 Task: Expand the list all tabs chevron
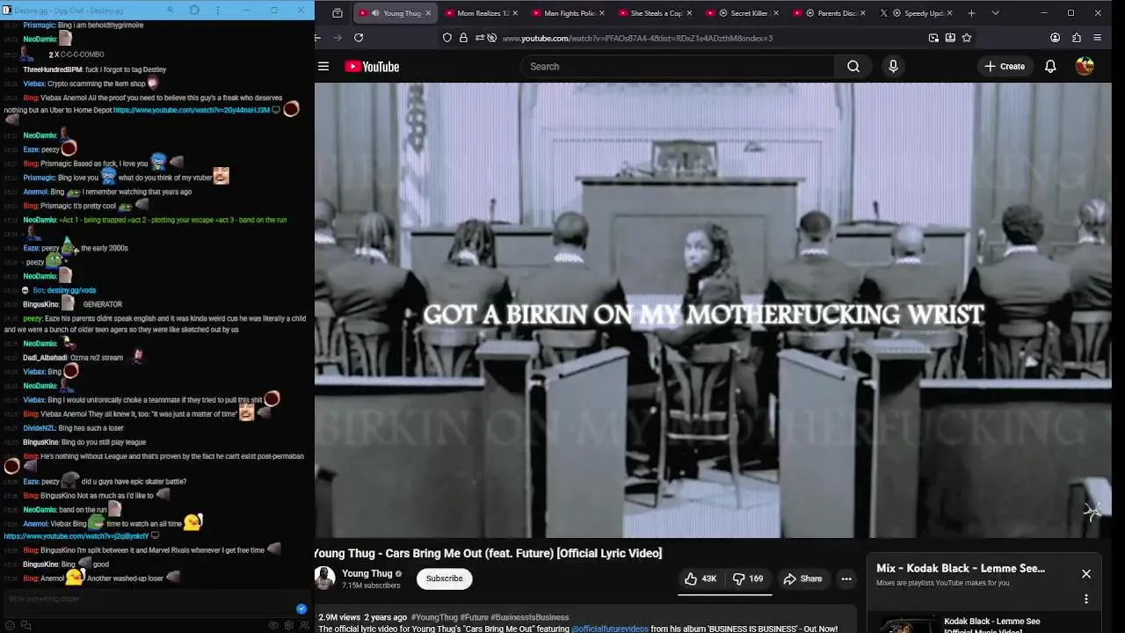click(995, 13)
